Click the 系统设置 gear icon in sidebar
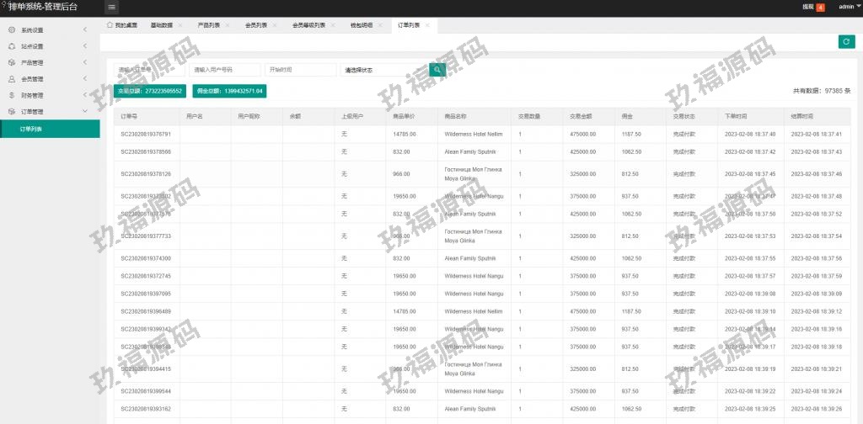This screenshot has height=424, width=863. click(12, 30)
